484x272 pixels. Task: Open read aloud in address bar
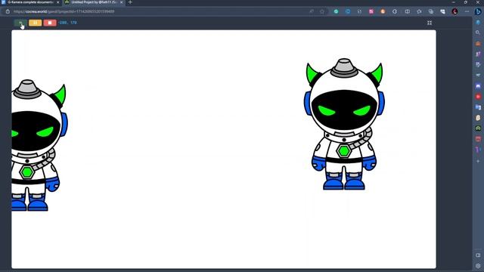312,11
